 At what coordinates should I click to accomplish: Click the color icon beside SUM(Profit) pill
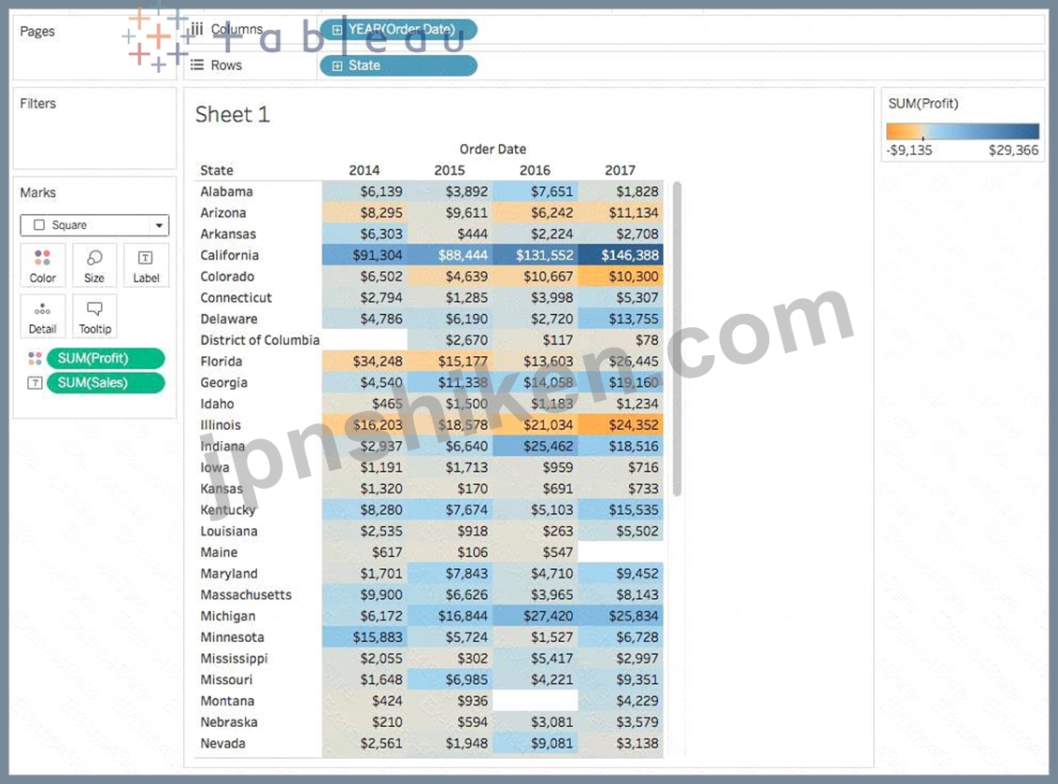pos(36,358)
